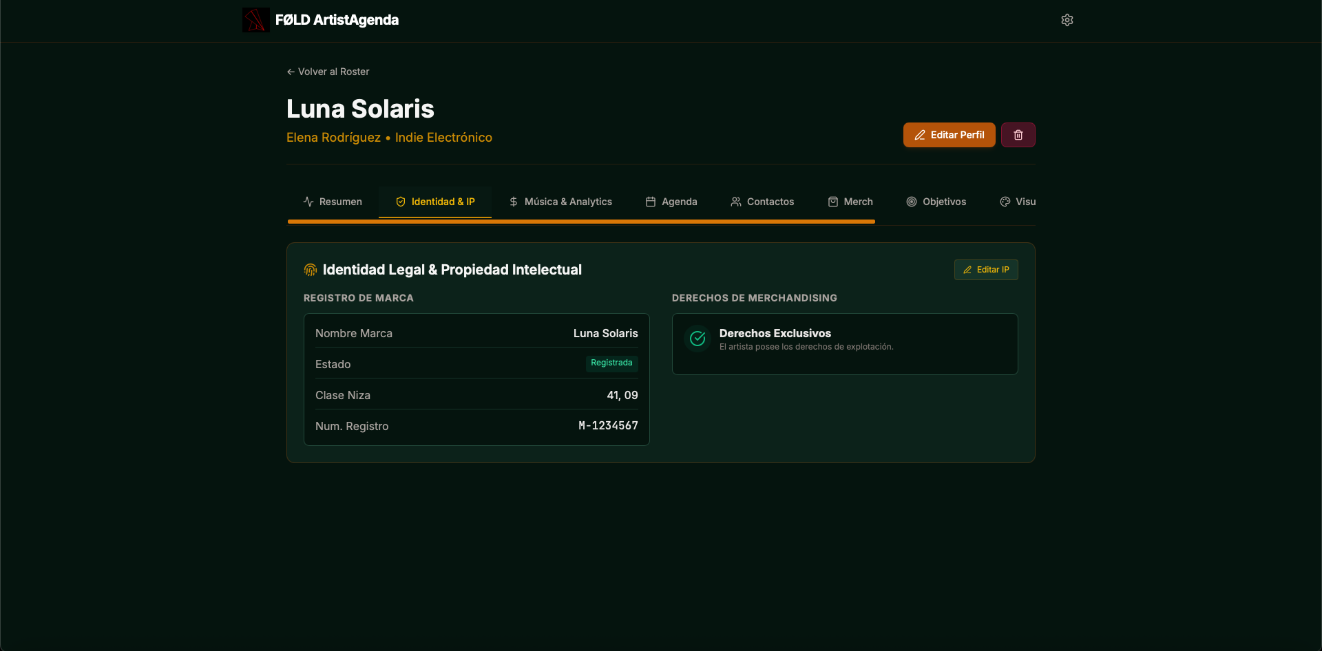
Task: Open settings via the gear icon
Action: [x=1067, y=20]
